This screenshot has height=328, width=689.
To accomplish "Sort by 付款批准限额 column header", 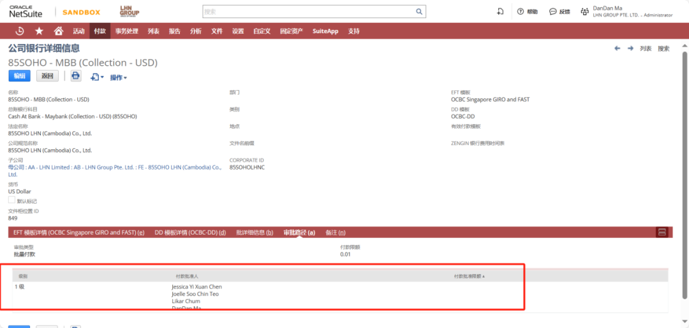I will pyautogui.click(x=470, y=276).
